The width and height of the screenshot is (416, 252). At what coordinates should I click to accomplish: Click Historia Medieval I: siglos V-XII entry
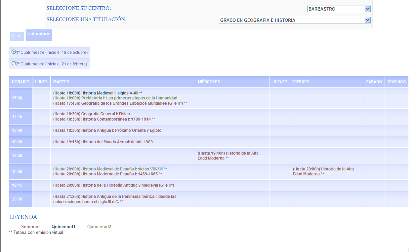(x=98, y=93)
